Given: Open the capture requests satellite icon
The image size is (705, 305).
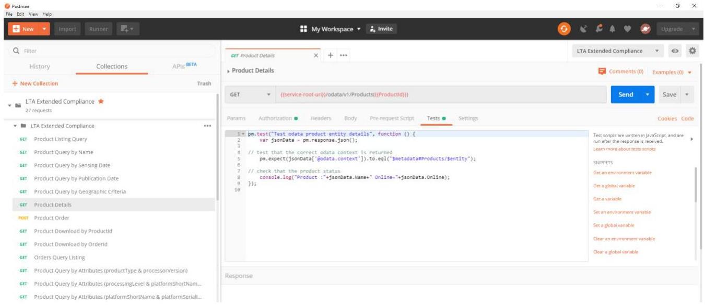Looking at the screenshot, I should pos(584,29).
